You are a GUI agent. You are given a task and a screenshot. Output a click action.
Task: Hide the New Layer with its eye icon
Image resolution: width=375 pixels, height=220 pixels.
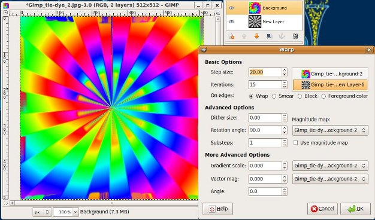[231, 22]
